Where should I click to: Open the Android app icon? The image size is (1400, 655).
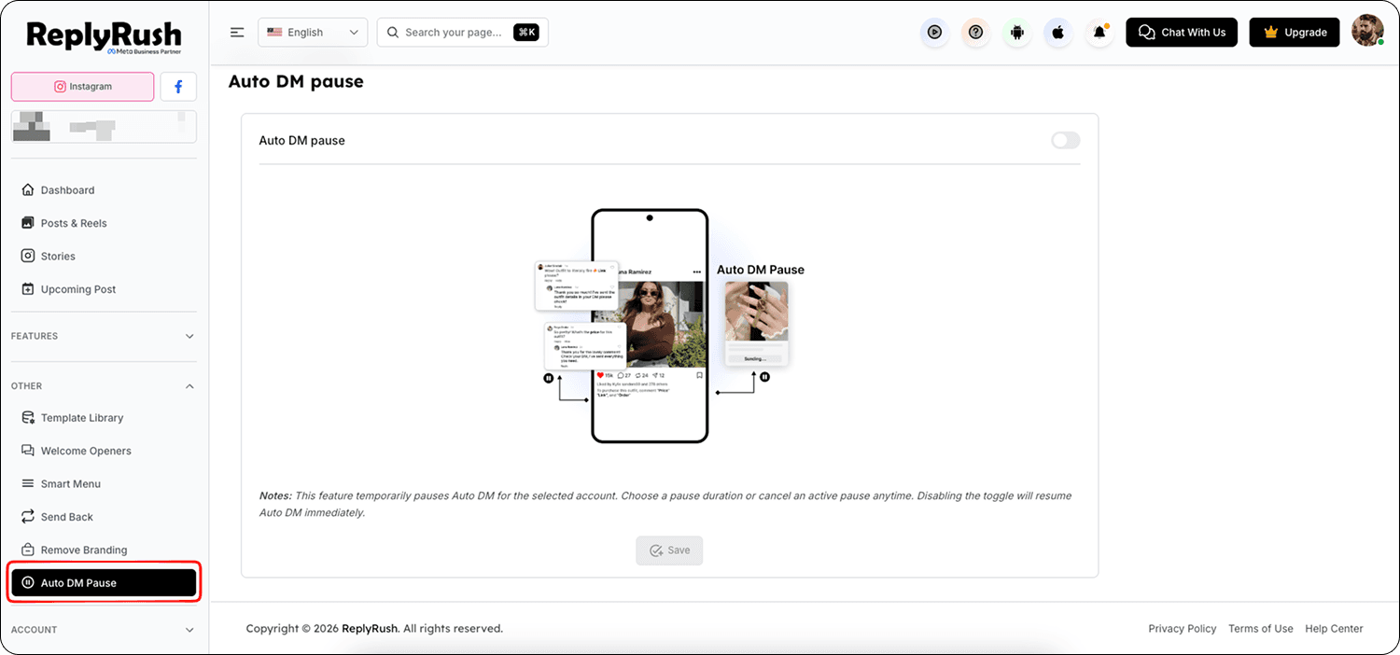coord(1017,33)
